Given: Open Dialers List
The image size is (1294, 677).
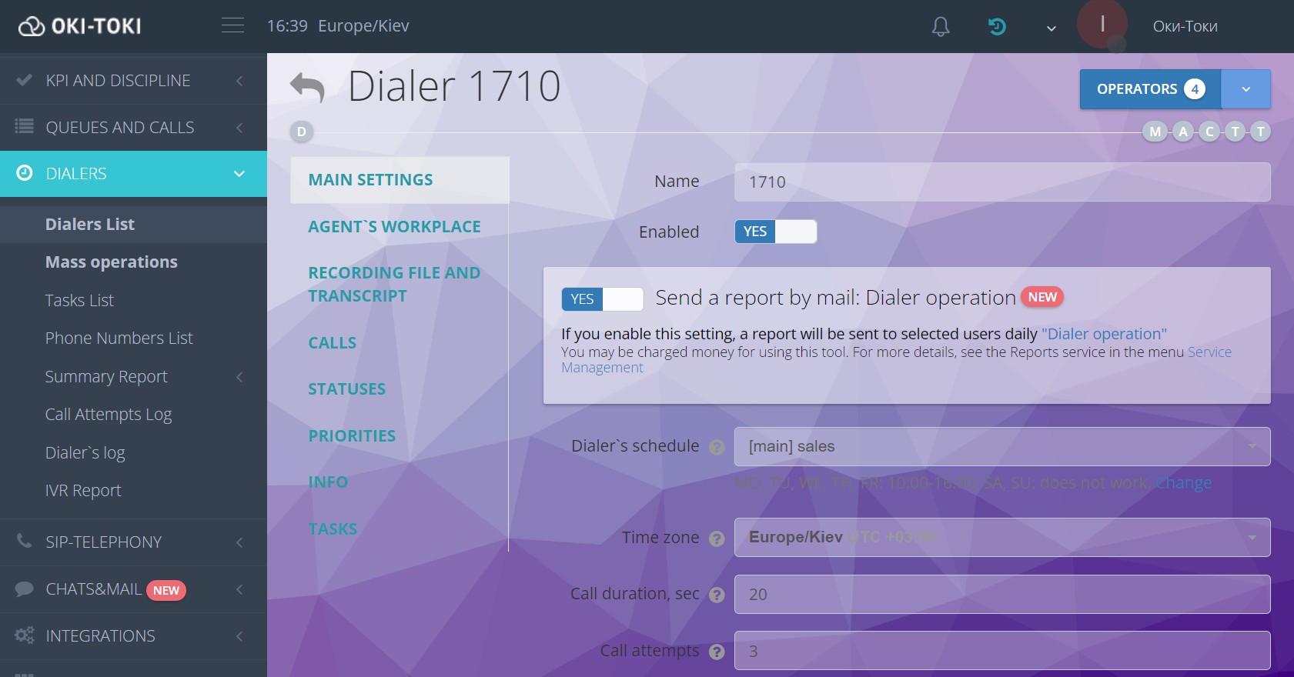Looking at the screenshot, I should pyautogui.click(x=133, y=225).
